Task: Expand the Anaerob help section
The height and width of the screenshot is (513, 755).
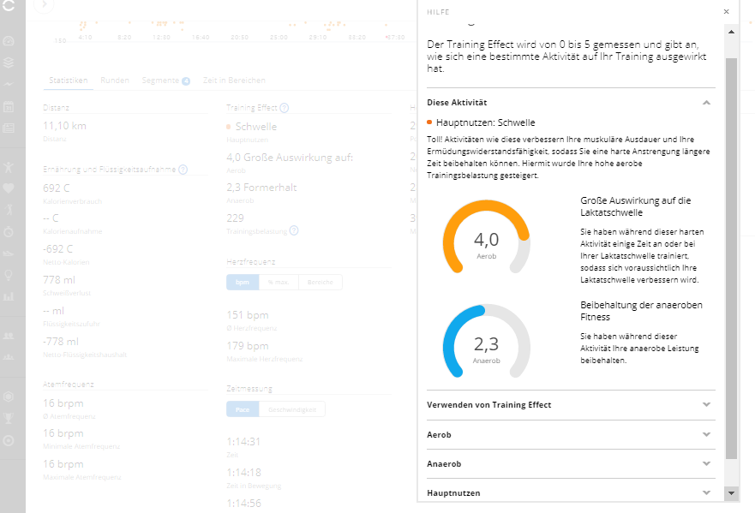Action: click(705, 463)
